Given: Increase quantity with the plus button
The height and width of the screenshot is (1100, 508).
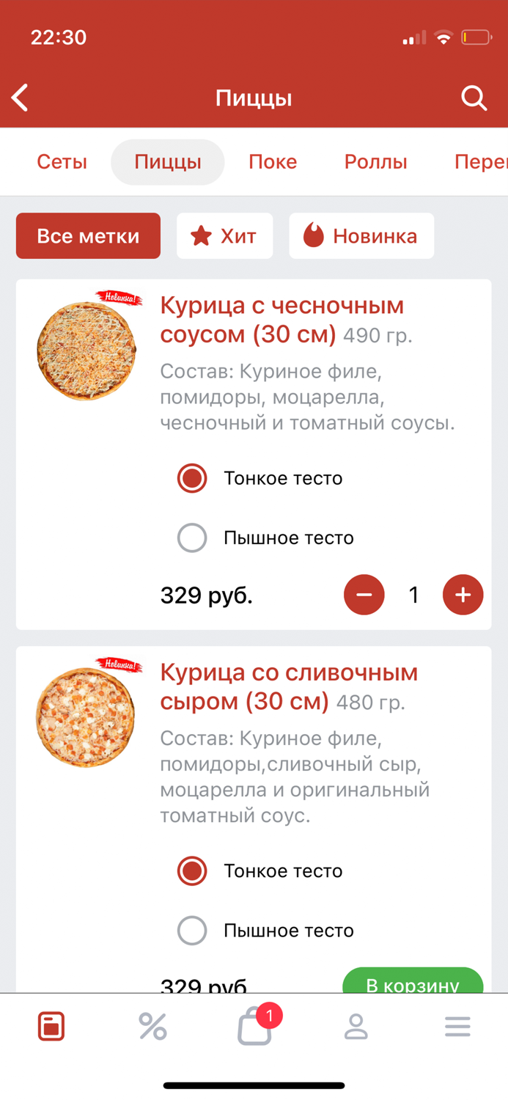Looking at the screenshot, I should point(463,595).
